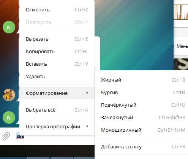
Task: Expand the Проверка орфографии submenu arrow
Action: click(87, 126)
